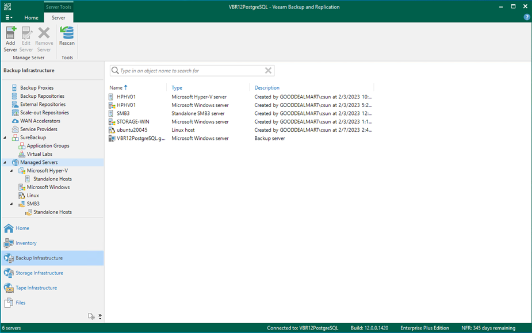Click the help question mark icon
This screenshot has height=333, width=532.
click(527, 17)
